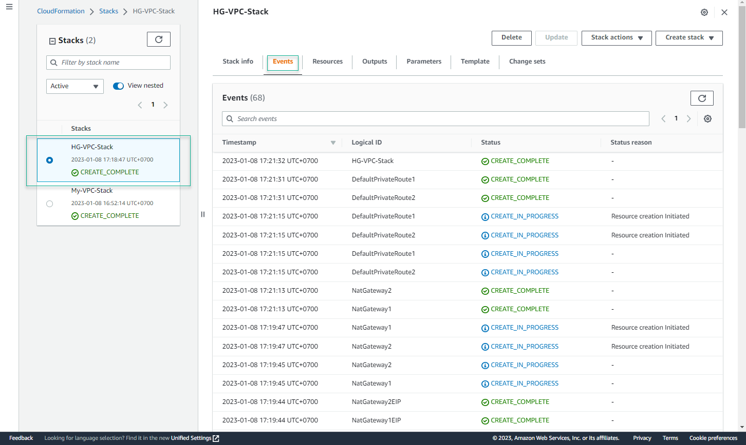Open the Stacks breadcrumb link
The width and height of the screenshot is (746, 445).
(108, 11)
